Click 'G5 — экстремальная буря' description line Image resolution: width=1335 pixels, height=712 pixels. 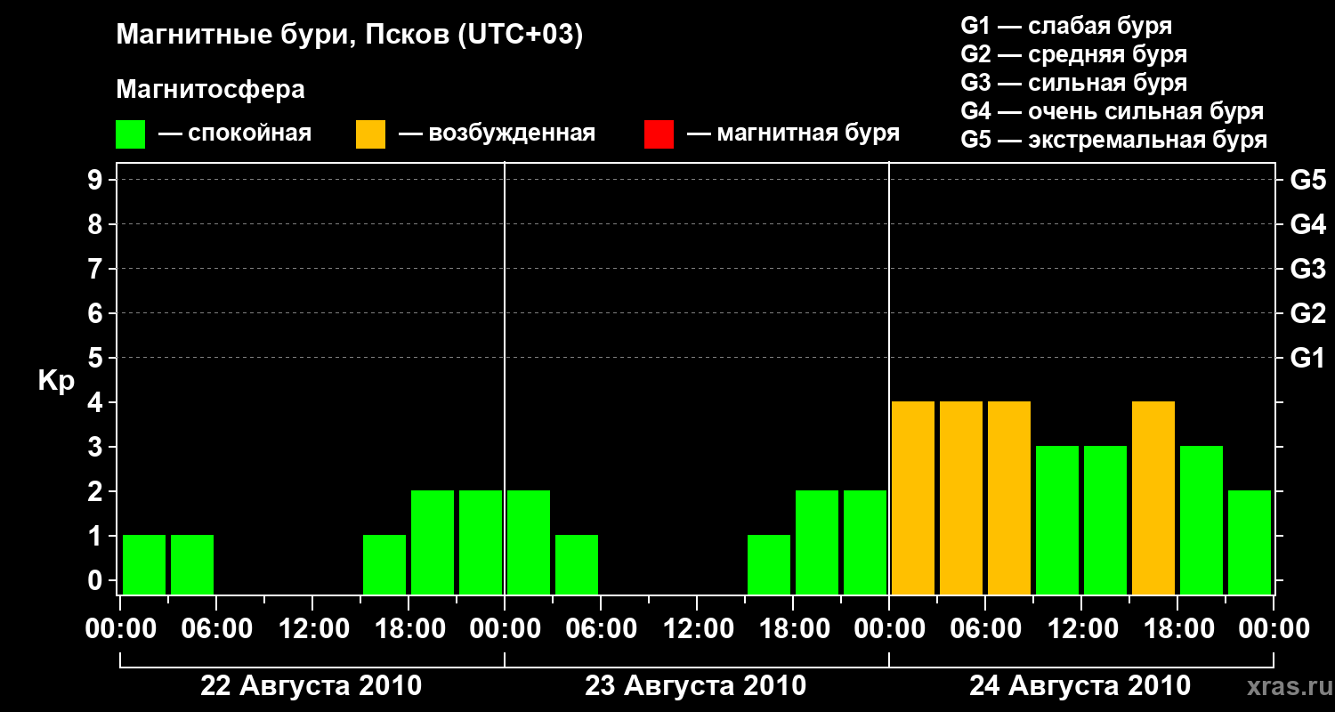tap(1113, 140)
